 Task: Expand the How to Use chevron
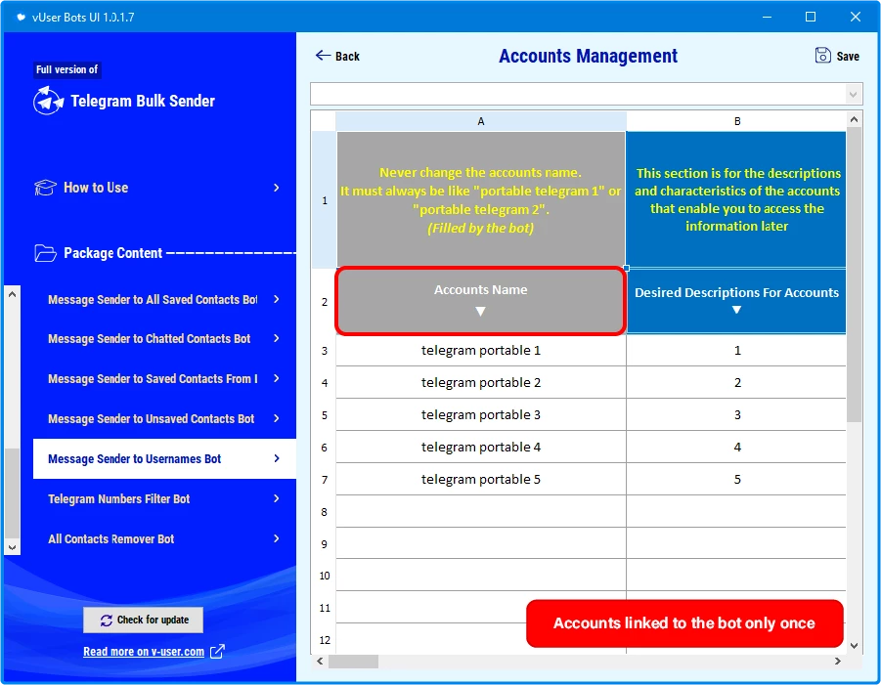(x=277, y=188)
